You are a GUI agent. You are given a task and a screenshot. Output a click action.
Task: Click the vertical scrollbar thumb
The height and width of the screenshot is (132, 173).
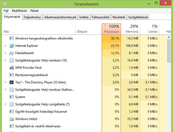pyautogui.click(x=169, y=51)
